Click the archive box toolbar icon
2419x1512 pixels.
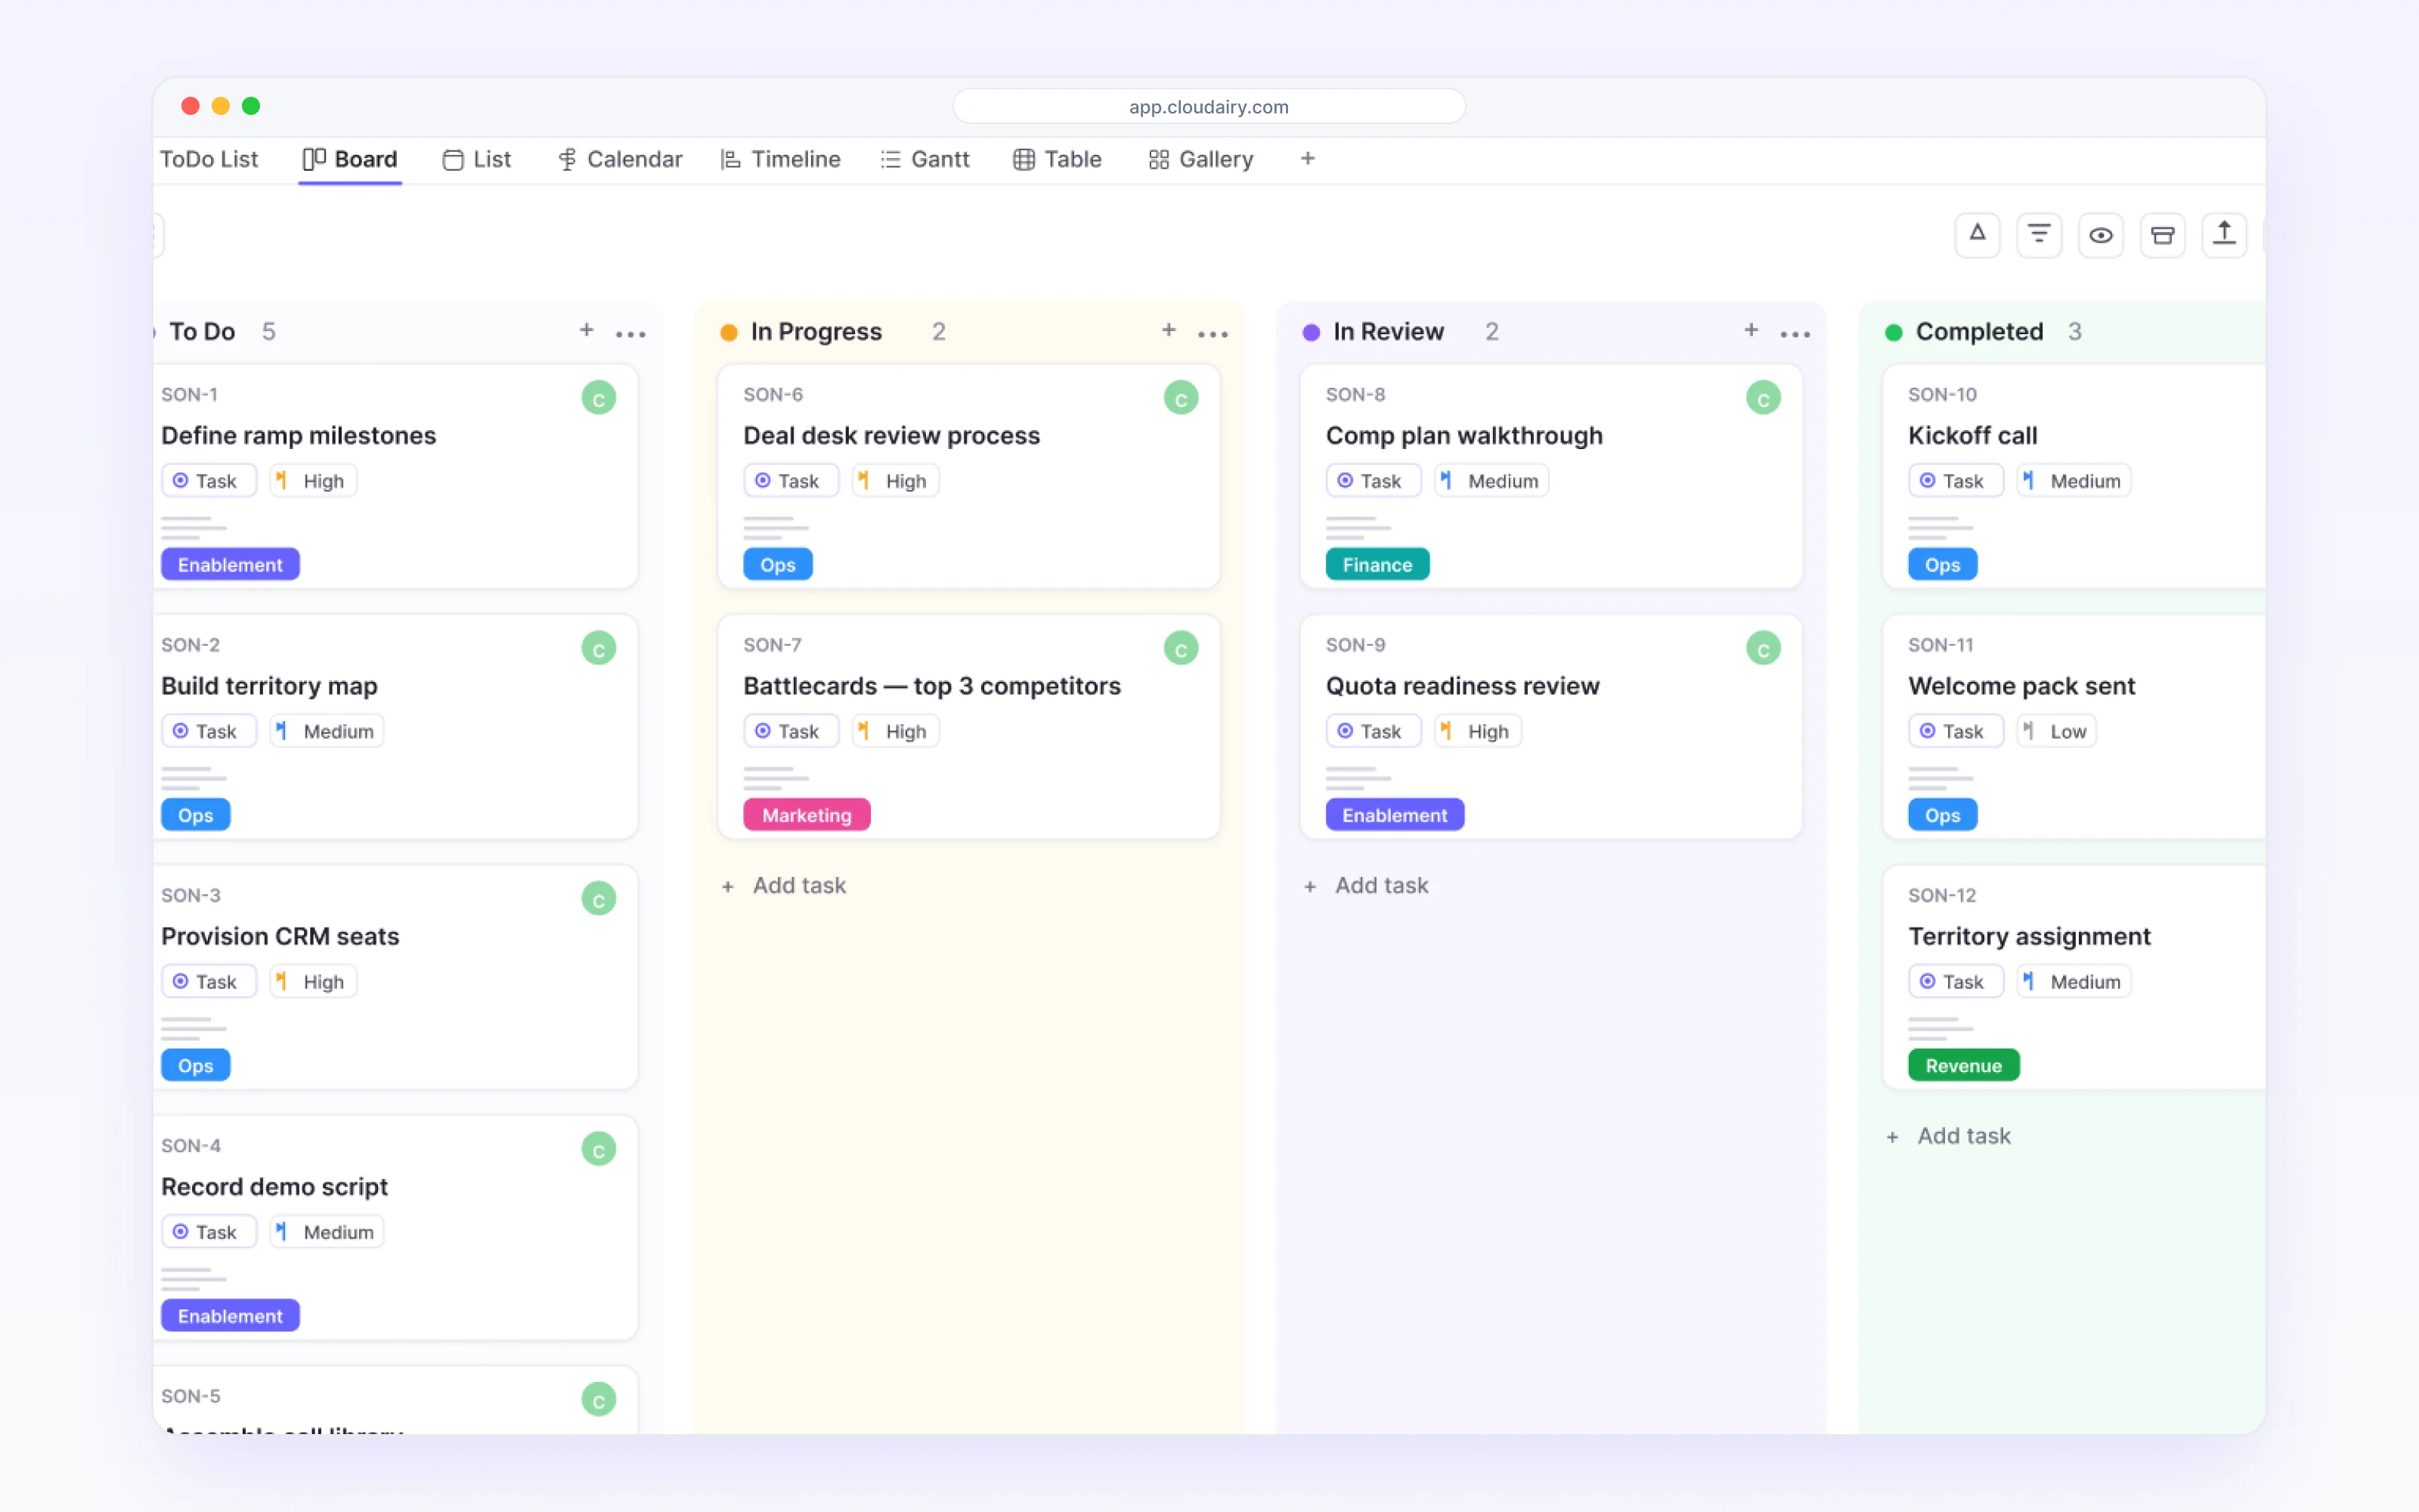2162,235
